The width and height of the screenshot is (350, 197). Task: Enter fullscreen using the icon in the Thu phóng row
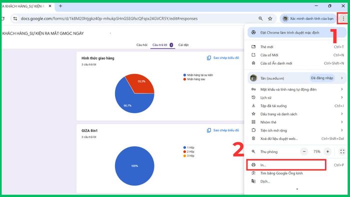pyautogui.click(x=342, y=151)
